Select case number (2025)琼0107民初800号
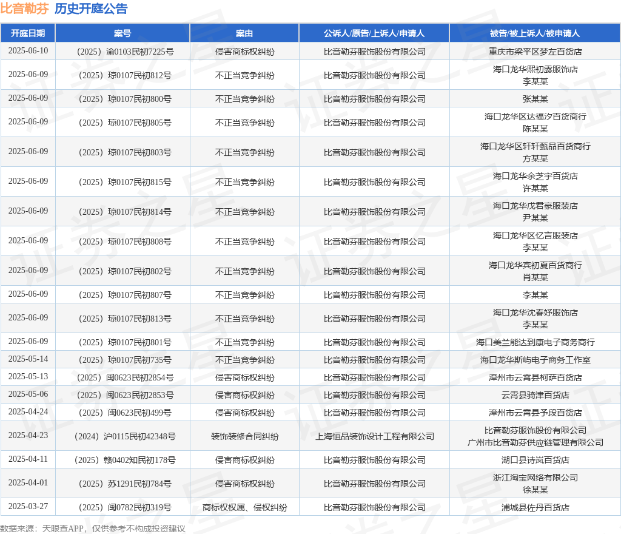The width and height of the screenshot is (621, 534). tap(125, 99)
